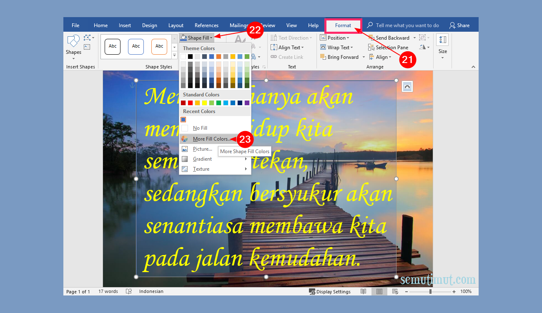Open the Position dropdown

(335, 38)
